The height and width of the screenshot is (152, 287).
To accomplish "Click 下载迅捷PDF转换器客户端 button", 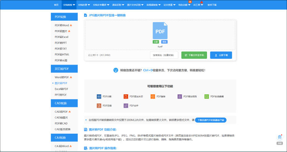I will pyautogui.click(x=211, y=120).
